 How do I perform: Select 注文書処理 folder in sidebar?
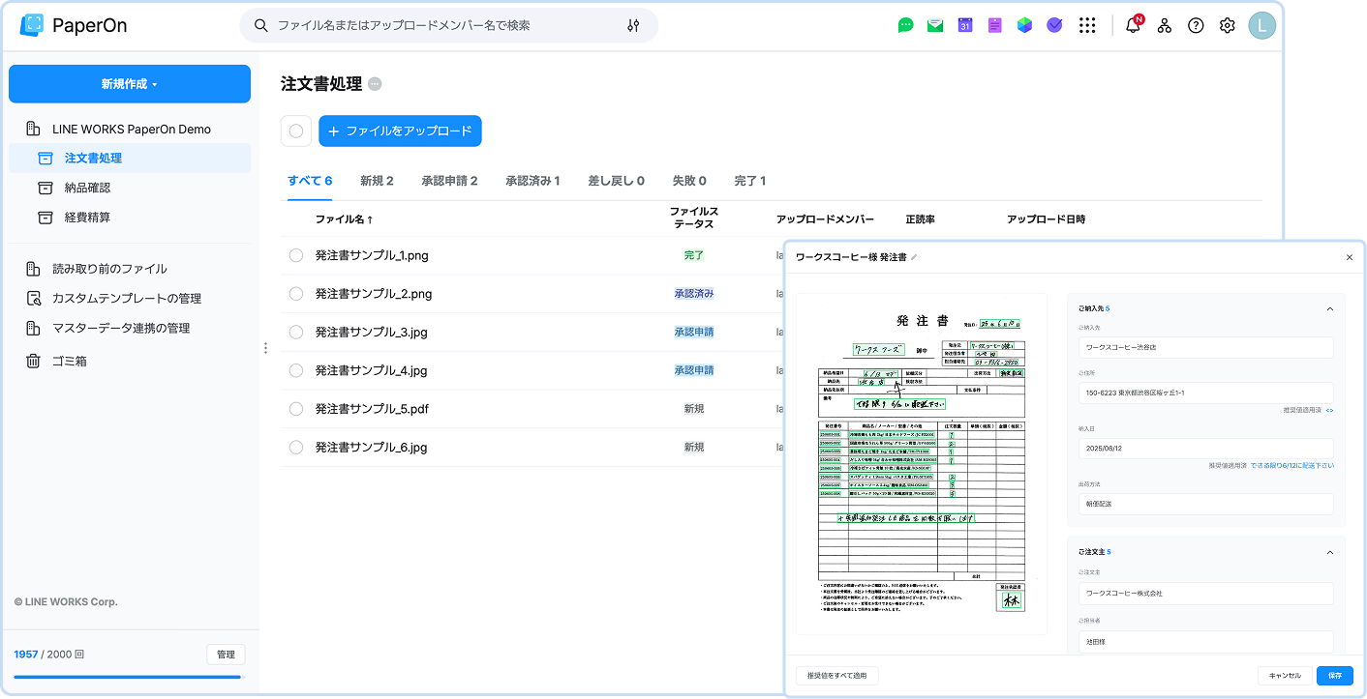(130, 158)
